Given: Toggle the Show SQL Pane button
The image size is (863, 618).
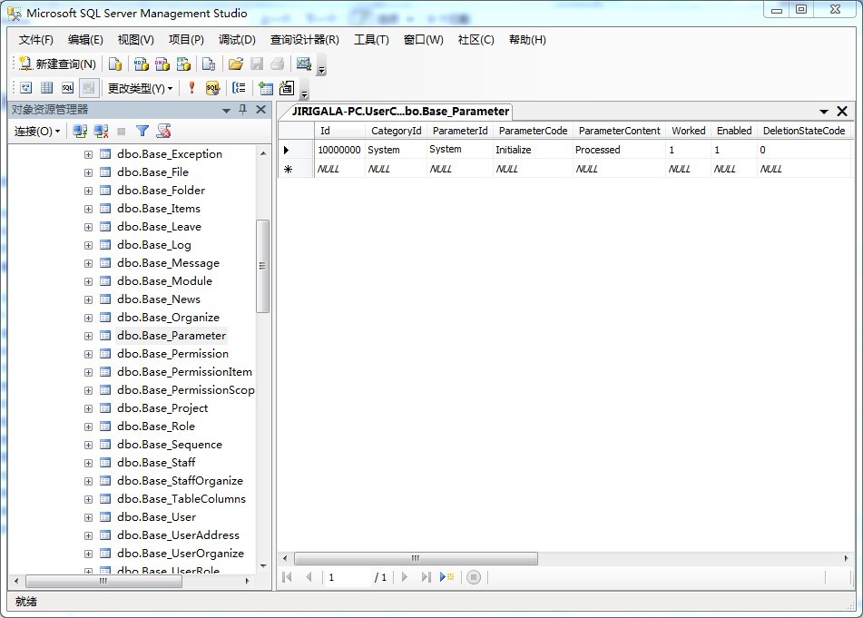Looking at the screenshot, I should (x=68, y=87).
